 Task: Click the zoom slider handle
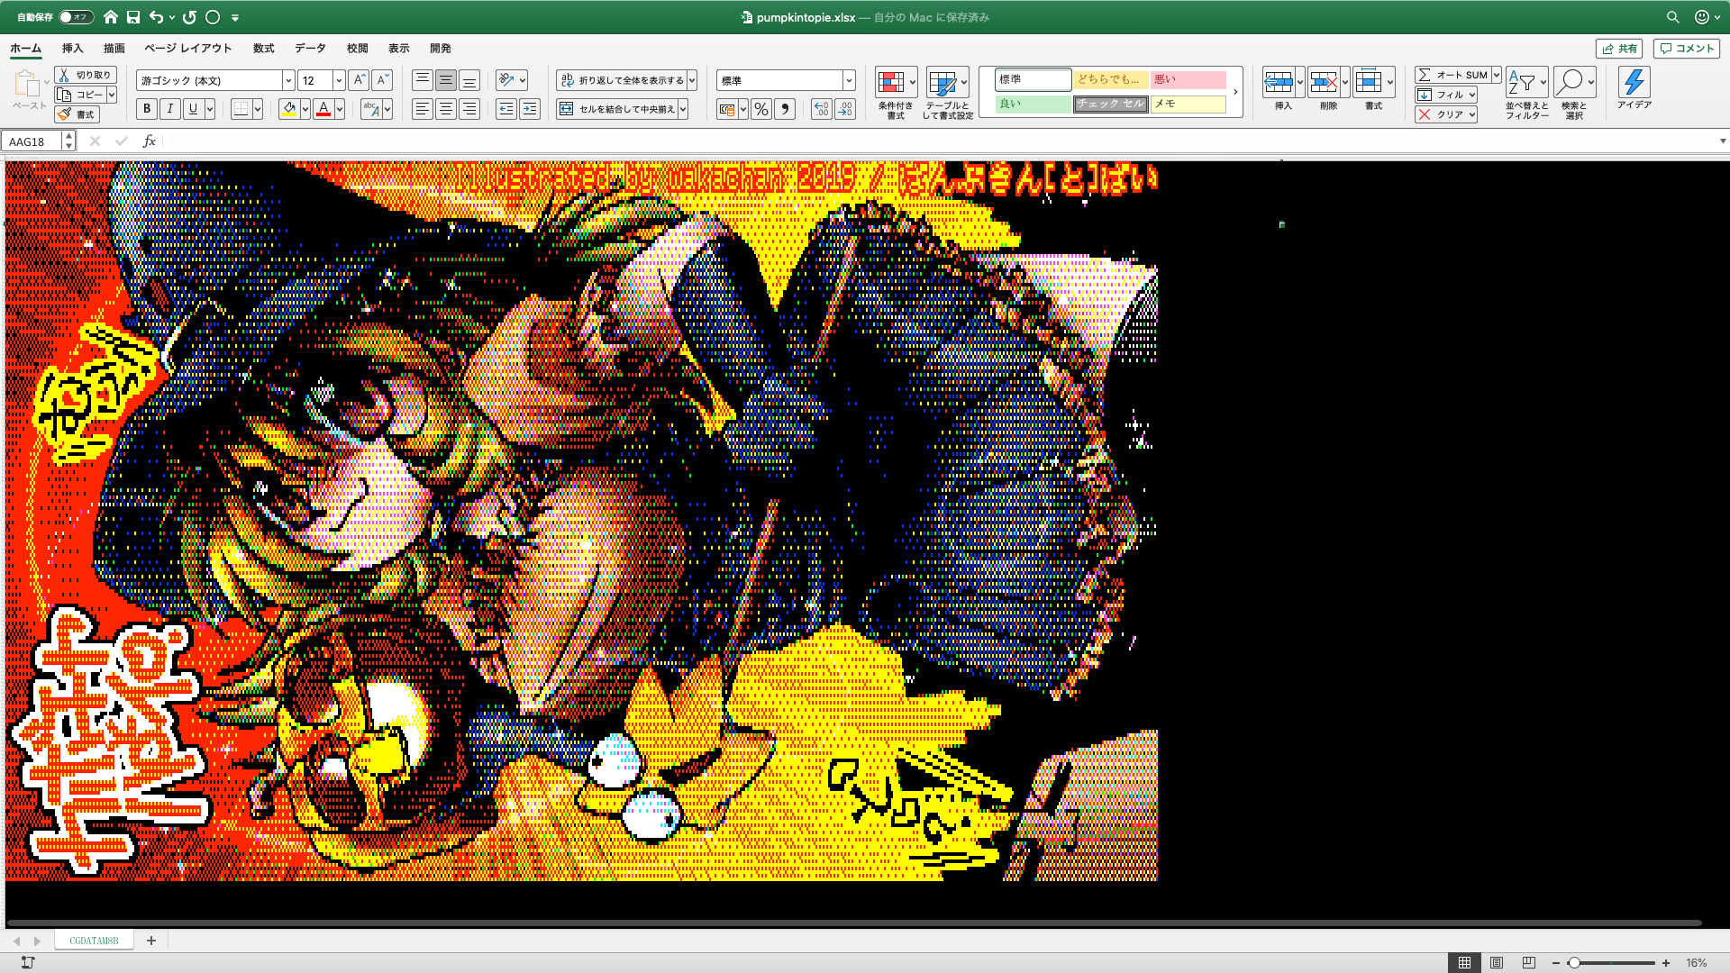click(1573, 963)
